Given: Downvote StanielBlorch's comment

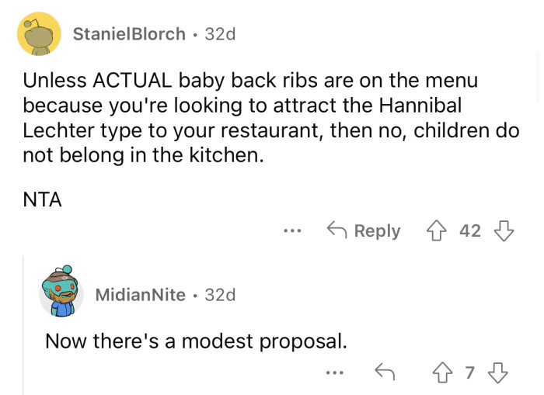Looking at the screenshot, I should [504, 231].
